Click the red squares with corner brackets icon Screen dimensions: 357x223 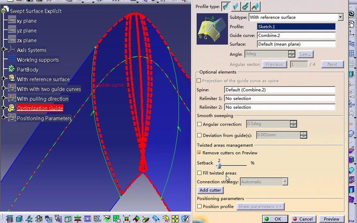(126, 219)
